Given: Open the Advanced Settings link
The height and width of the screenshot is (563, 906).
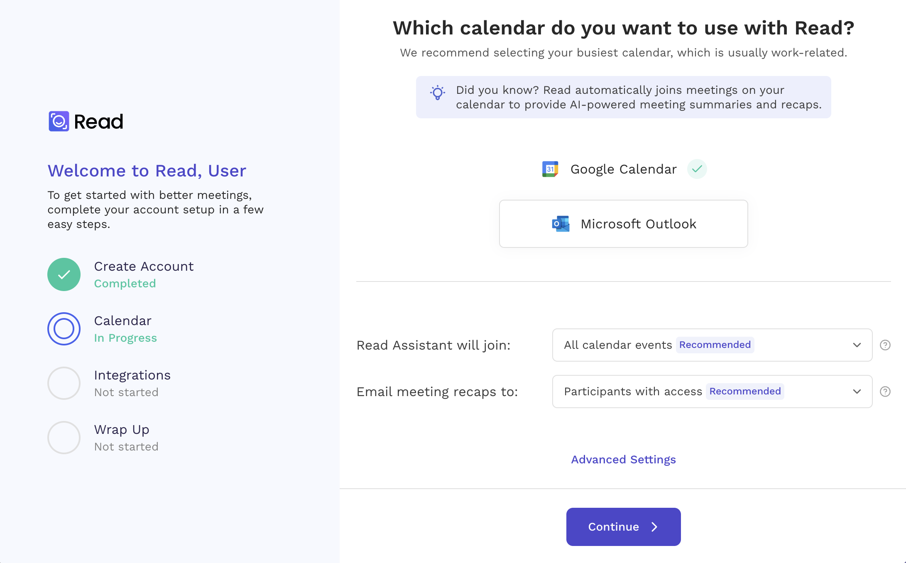Looking at the screenshot, I should point(623,460).
